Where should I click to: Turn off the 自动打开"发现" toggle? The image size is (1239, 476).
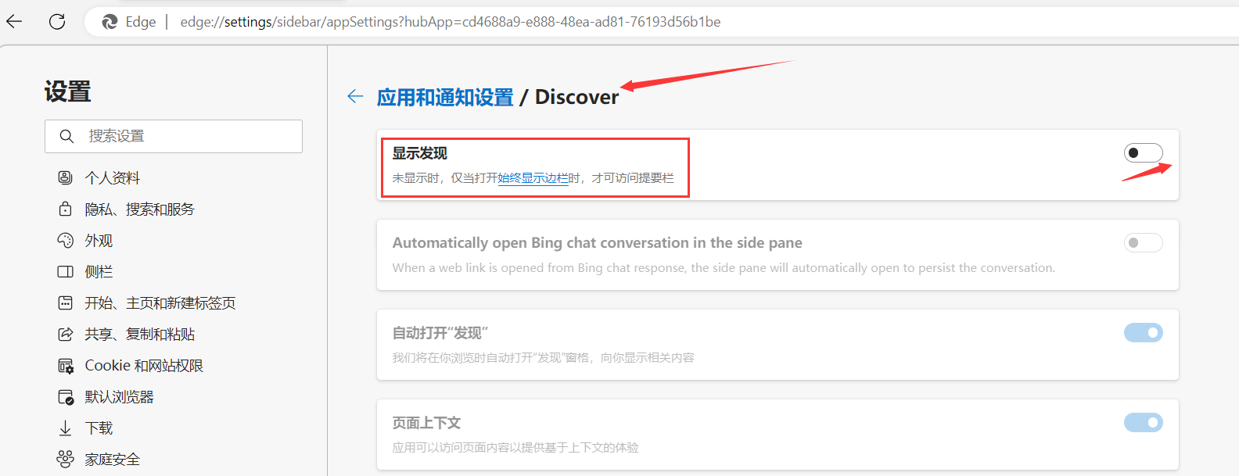click(1143, 332)
